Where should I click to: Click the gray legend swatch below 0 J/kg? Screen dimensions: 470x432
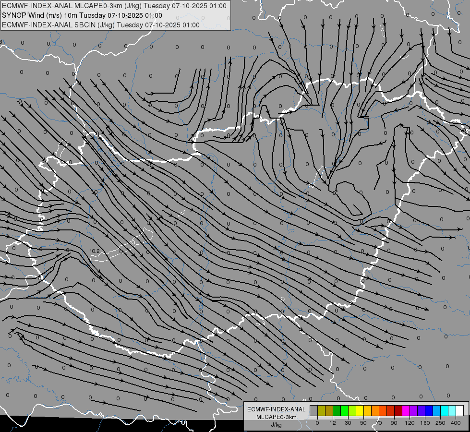pos(313,410)
